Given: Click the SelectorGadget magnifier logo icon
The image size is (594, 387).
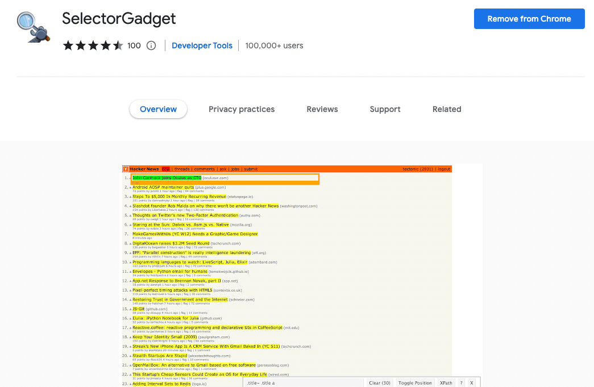Looking at the screenshot, I should pyautogui.click(x=33, y=27).
